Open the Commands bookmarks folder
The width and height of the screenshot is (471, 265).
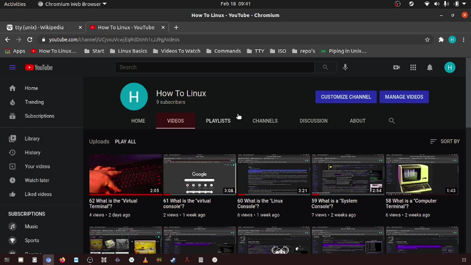223,51
